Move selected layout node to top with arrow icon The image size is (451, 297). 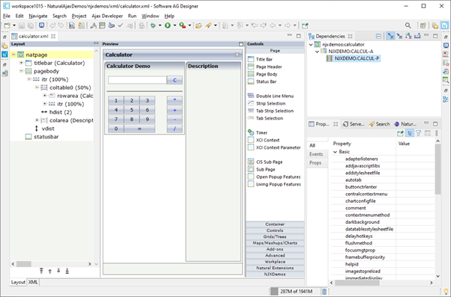tap(41, 271)
